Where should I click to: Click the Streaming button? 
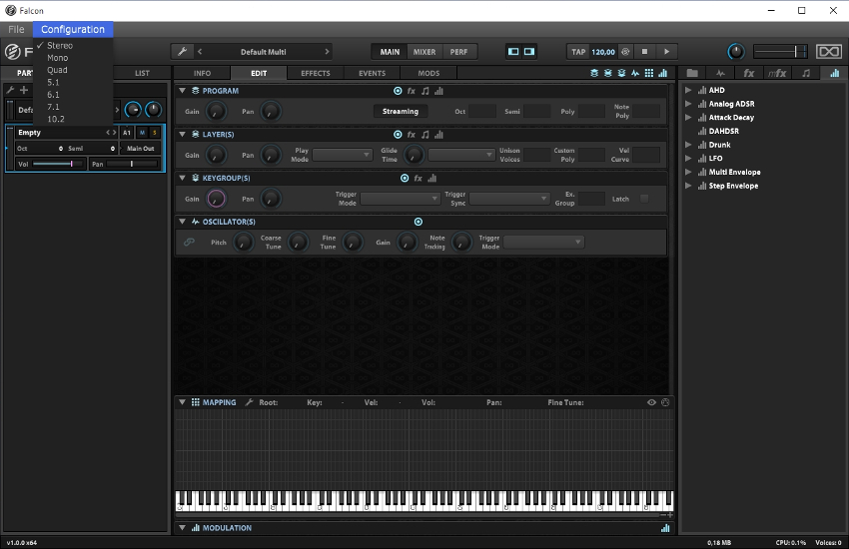point(401,111)
